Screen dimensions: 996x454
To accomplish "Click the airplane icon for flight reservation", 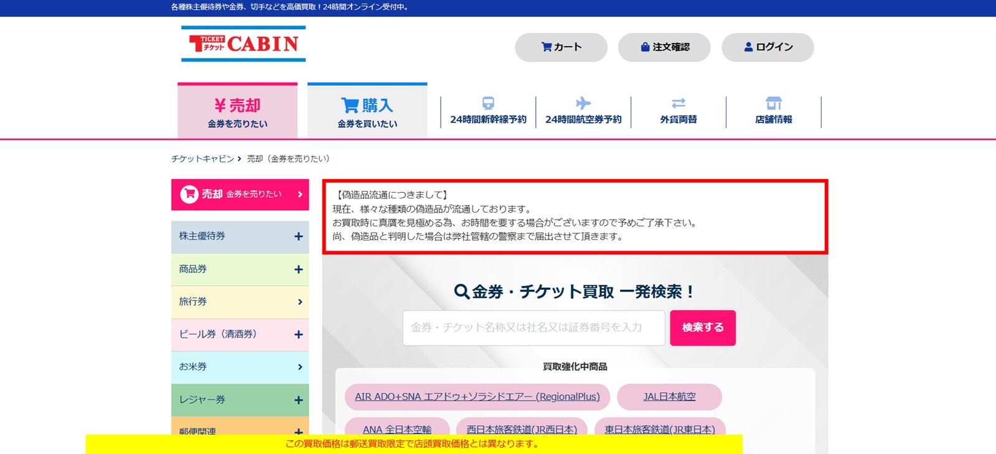I will coord(583,103).
